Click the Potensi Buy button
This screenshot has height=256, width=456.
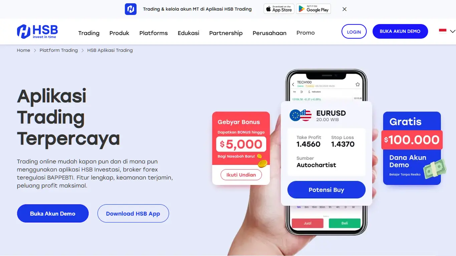pyautogui.click(x=326, y=190)
